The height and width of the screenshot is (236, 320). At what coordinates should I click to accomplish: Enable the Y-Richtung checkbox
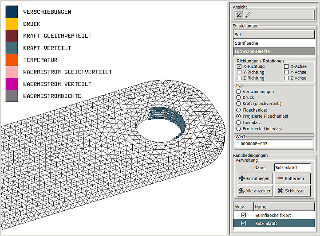click(239, 72)
